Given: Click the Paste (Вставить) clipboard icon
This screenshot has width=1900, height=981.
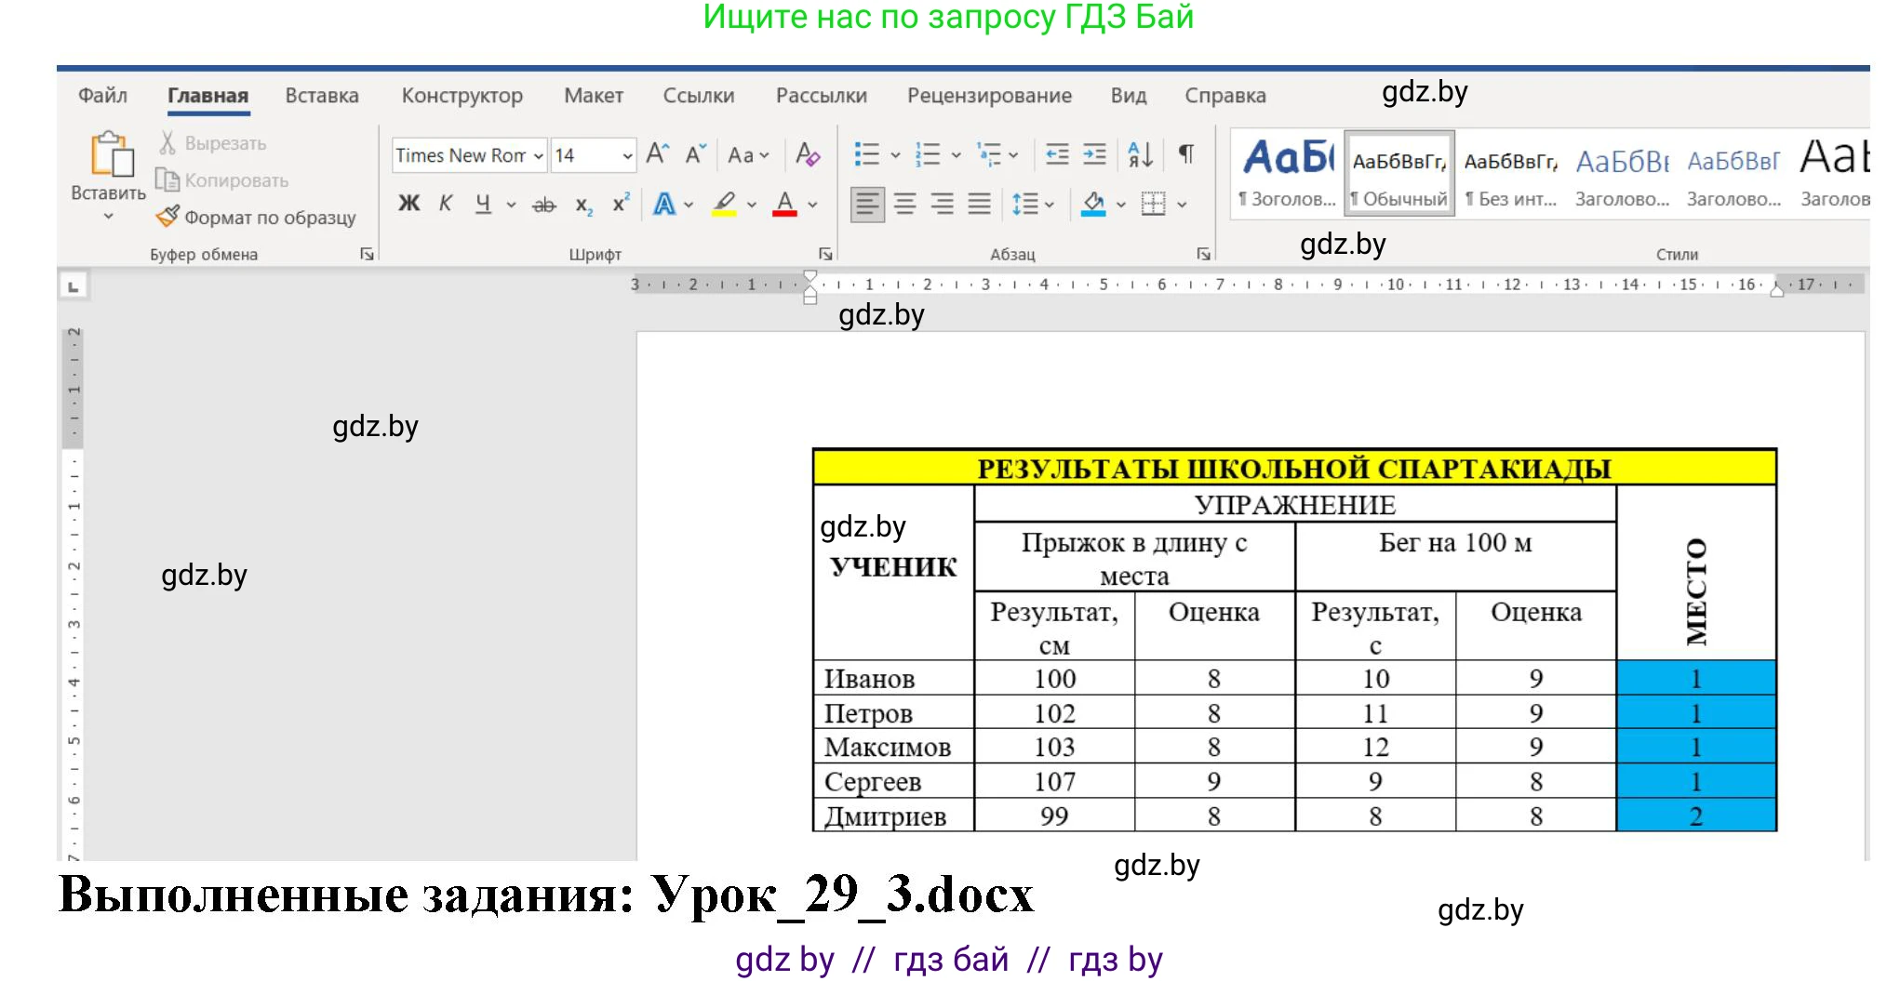Looking at the screenshot, I should click(112, 153).
